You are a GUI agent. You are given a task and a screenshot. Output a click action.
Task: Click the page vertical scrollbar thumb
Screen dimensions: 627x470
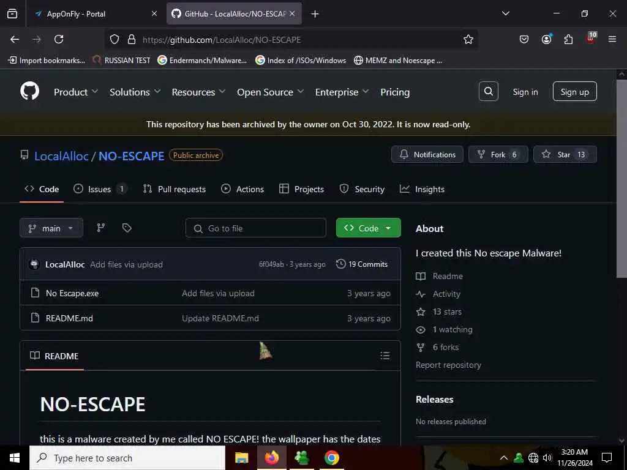click(x=621, y=179)
